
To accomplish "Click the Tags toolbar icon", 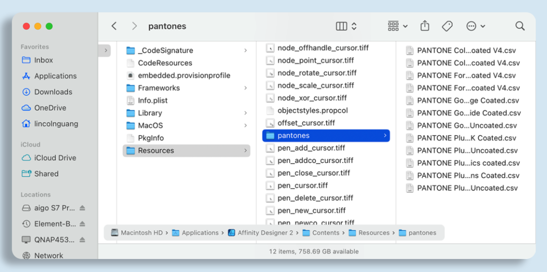I will point(447,26).
